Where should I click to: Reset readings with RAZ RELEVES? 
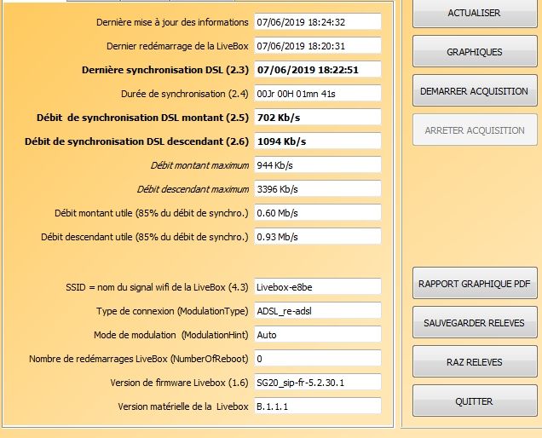[x=475, y=362]
